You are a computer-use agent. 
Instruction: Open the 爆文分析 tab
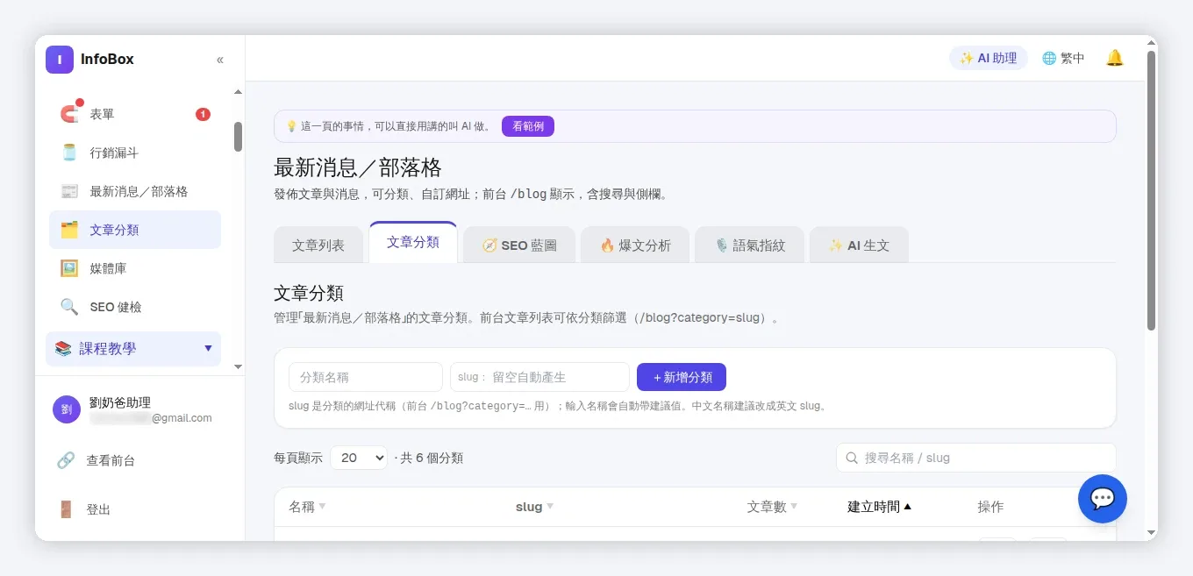point(635,245)
